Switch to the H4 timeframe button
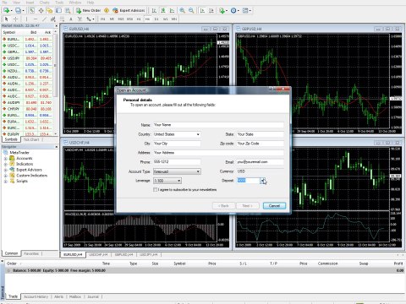The height and width of the screenshot is (304, 406). (147, 19)
